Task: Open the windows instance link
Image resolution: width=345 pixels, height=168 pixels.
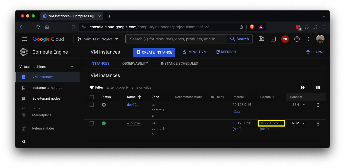Action: (x=134, y=123)
